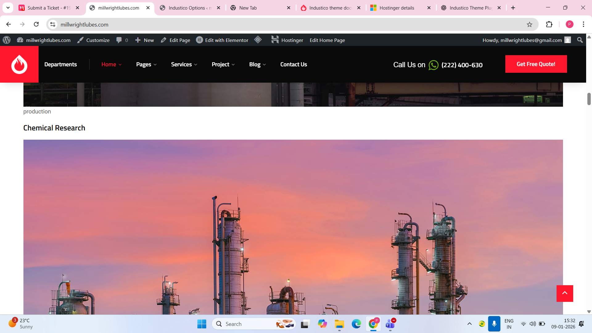Bookmark page with the star icon
The image size is (592, 333).
pos(529,24)
